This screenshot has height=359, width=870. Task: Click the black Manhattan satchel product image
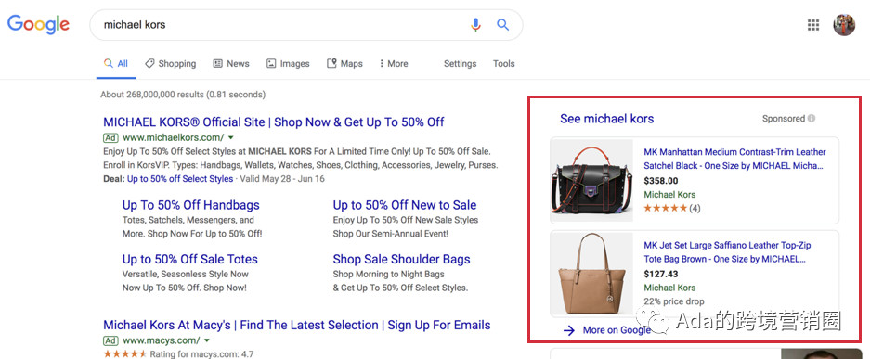click(591, 181)
